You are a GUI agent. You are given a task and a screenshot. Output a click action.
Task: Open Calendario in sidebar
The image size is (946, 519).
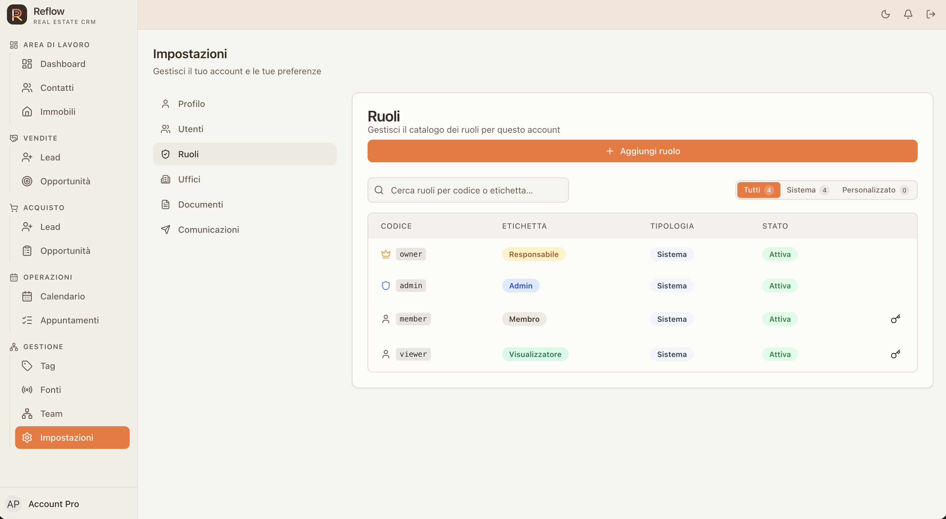72,296
